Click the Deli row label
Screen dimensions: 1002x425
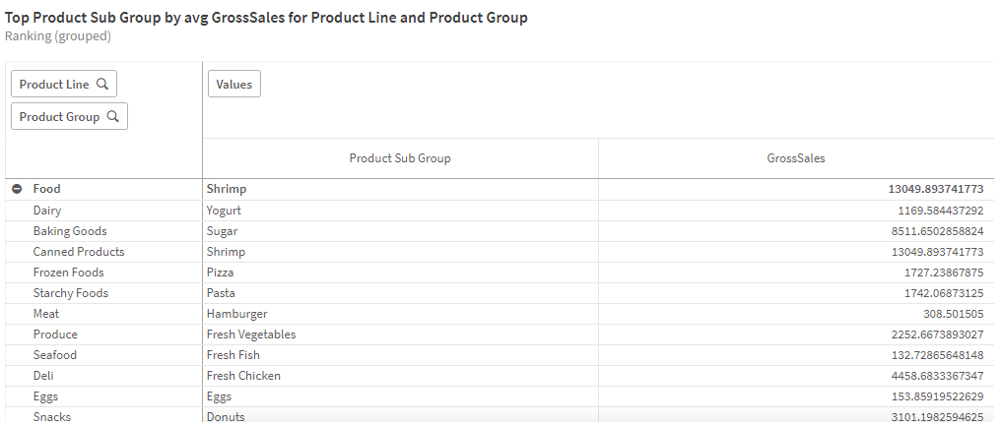pyautogui.click(x=43, y=376)
